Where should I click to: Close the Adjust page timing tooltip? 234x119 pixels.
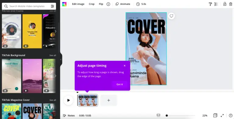pyautogui.click(x=125, y=66)
